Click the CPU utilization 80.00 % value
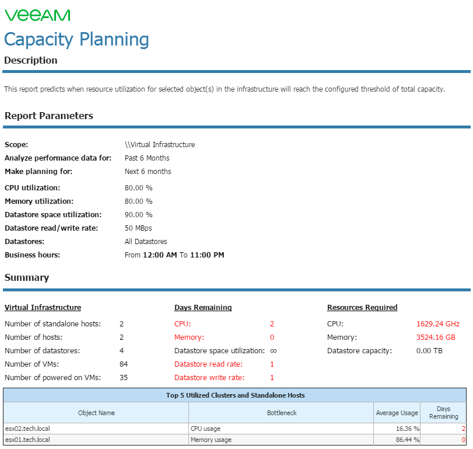This screenshot has width=473, height=449. point(138,188)
